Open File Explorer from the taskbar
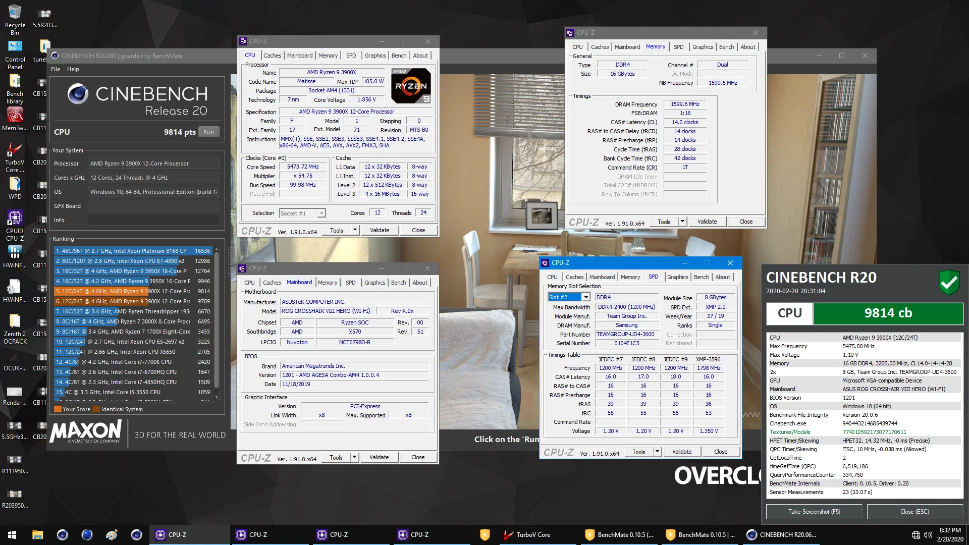 pos(38,535)
